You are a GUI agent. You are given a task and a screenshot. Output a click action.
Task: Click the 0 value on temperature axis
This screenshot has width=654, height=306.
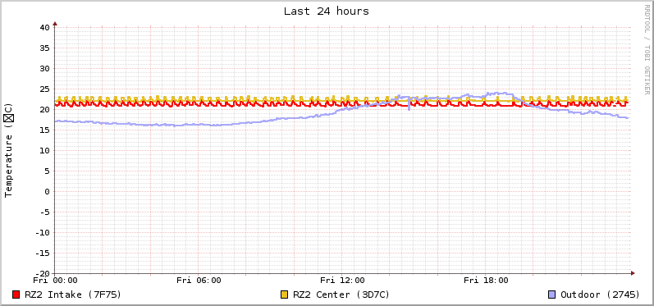tap(48, 192)
